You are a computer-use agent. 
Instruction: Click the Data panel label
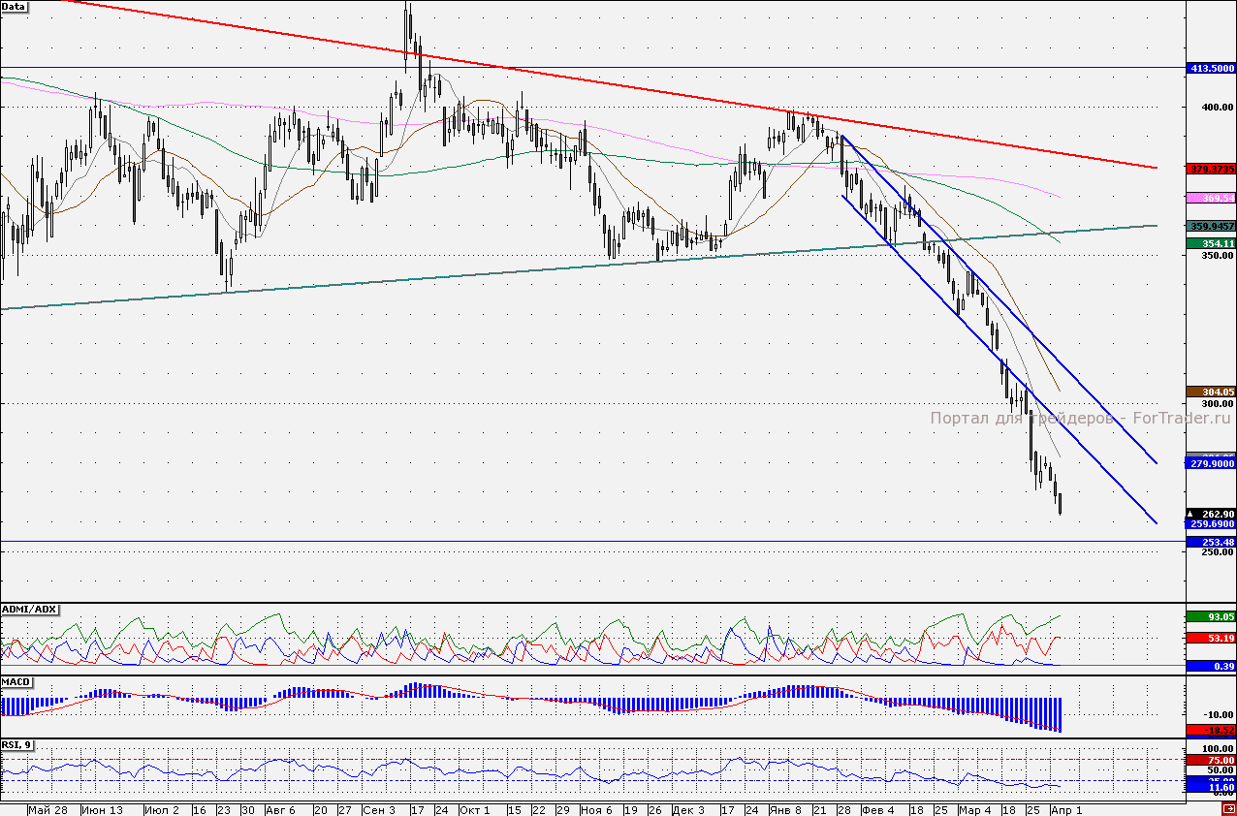click(x=15, y=6)
